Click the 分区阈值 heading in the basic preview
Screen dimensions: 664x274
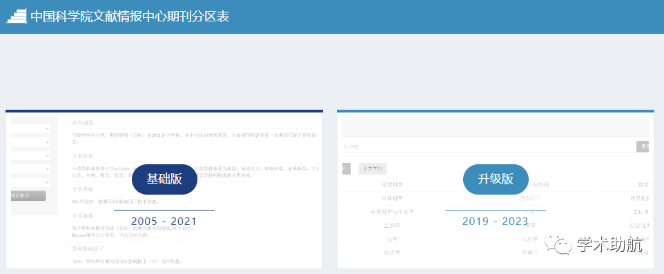tap(83, 215)
